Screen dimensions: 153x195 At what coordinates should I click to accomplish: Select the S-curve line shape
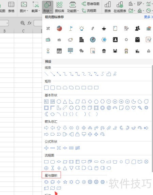(x=102, y=74)
